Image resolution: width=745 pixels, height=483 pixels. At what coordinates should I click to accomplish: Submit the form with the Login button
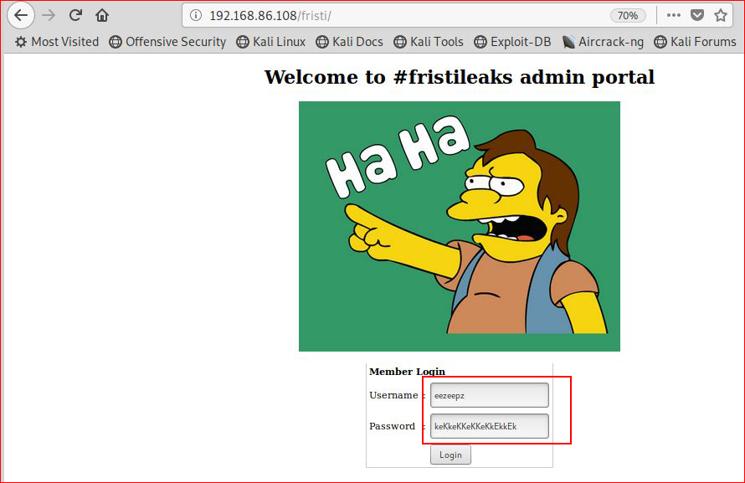450,455
